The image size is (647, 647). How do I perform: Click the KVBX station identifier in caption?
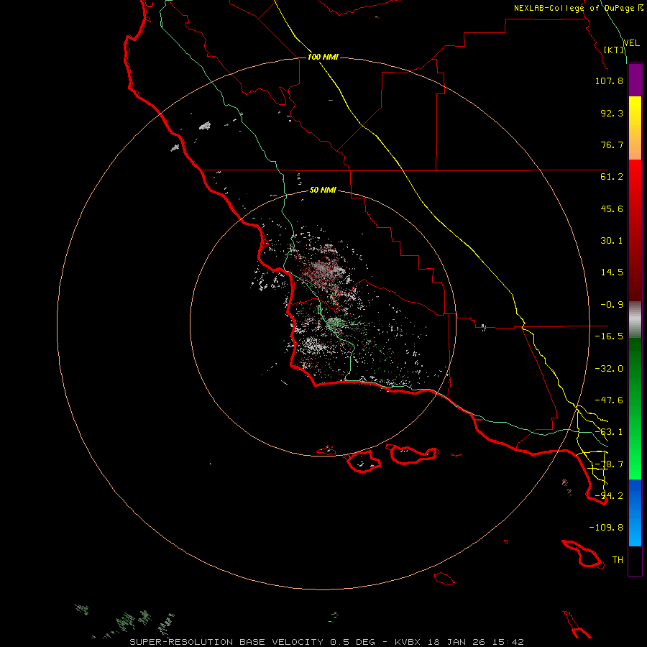tap(408, 642)
